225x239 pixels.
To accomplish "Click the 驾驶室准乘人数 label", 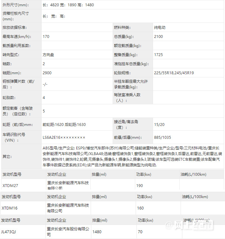I will (x=127, y=97).
